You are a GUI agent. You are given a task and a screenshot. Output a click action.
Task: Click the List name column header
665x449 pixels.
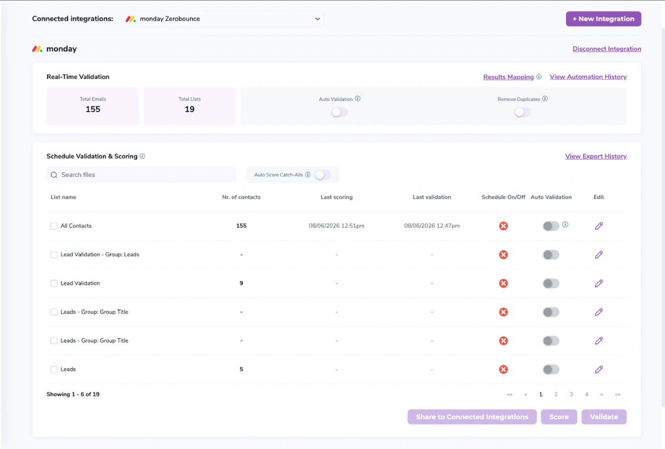63,197
